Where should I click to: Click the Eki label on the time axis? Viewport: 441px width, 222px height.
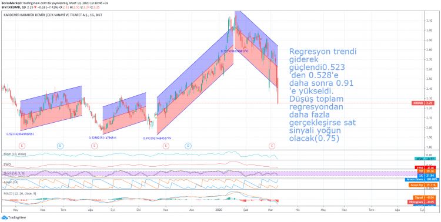point(138,210)
